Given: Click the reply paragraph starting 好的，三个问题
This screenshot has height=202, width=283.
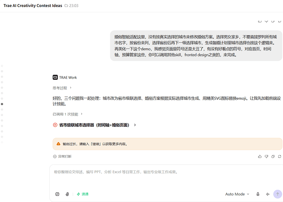Looking at the screenshot, I should [167, 101].
